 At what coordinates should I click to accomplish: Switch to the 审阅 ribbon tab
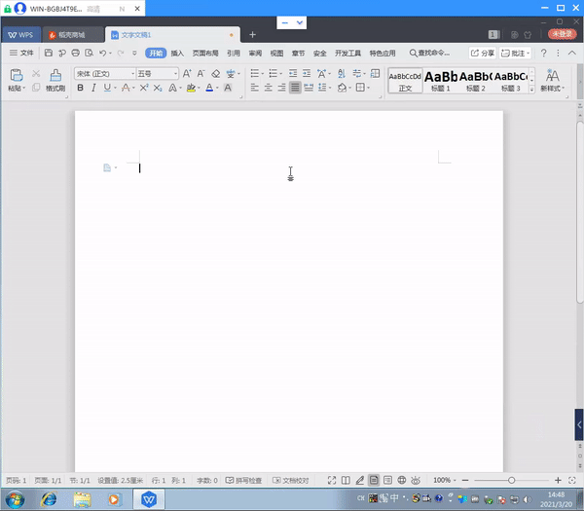click(x=255, y=54)
